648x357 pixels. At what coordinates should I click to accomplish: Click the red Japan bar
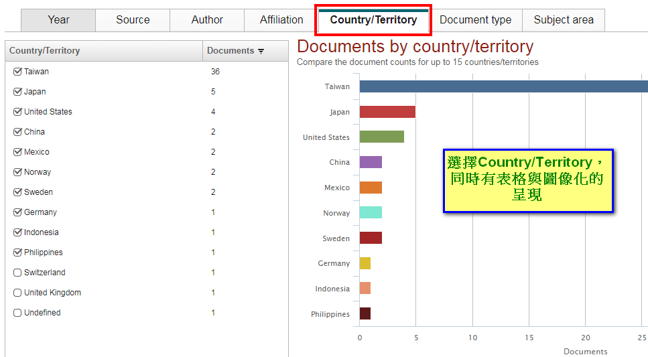(387, 112)
